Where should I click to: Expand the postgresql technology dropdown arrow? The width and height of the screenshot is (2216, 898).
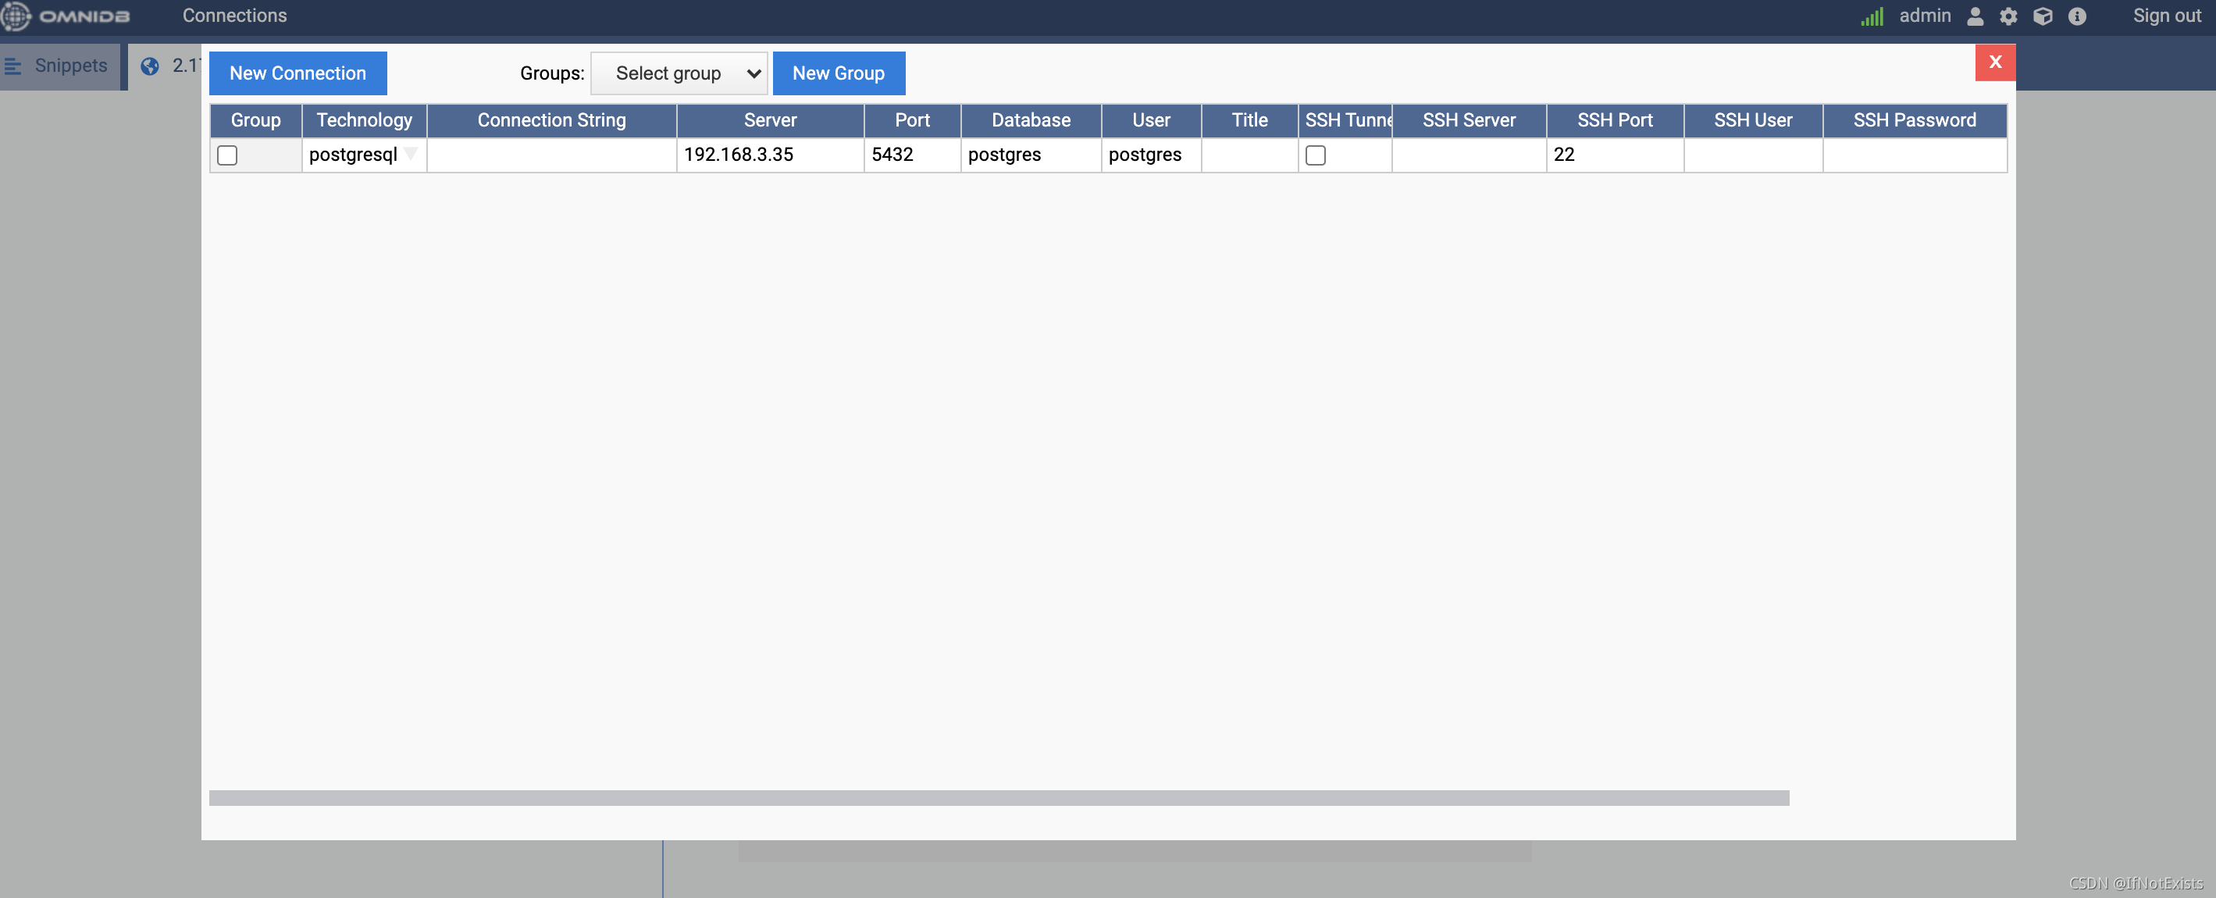pyautogui.click(x=411, y=154)
